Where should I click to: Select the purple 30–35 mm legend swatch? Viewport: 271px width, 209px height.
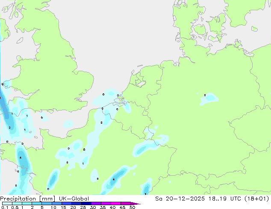pyautogui.click(x=96, y=203)
